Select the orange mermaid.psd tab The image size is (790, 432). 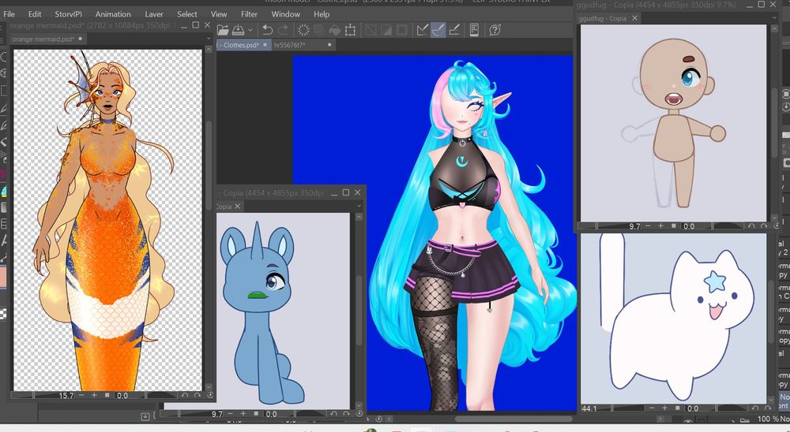tap(47, 39)
